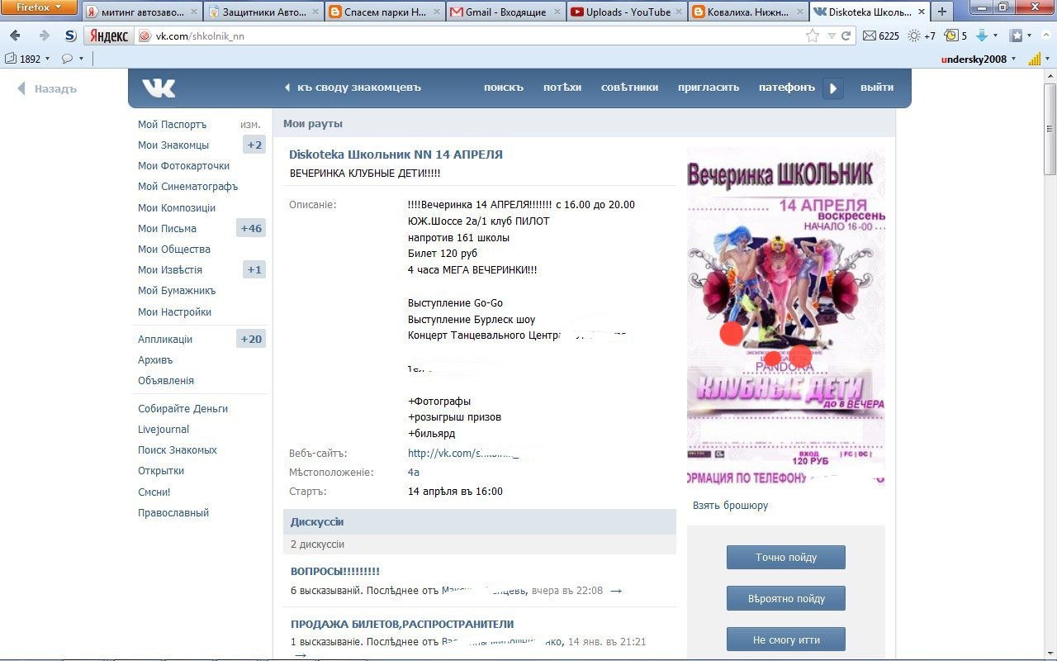Open 'Мои Знакомцы' in sidebar
The image size is (1057, 661).
(x=173, y=145)
